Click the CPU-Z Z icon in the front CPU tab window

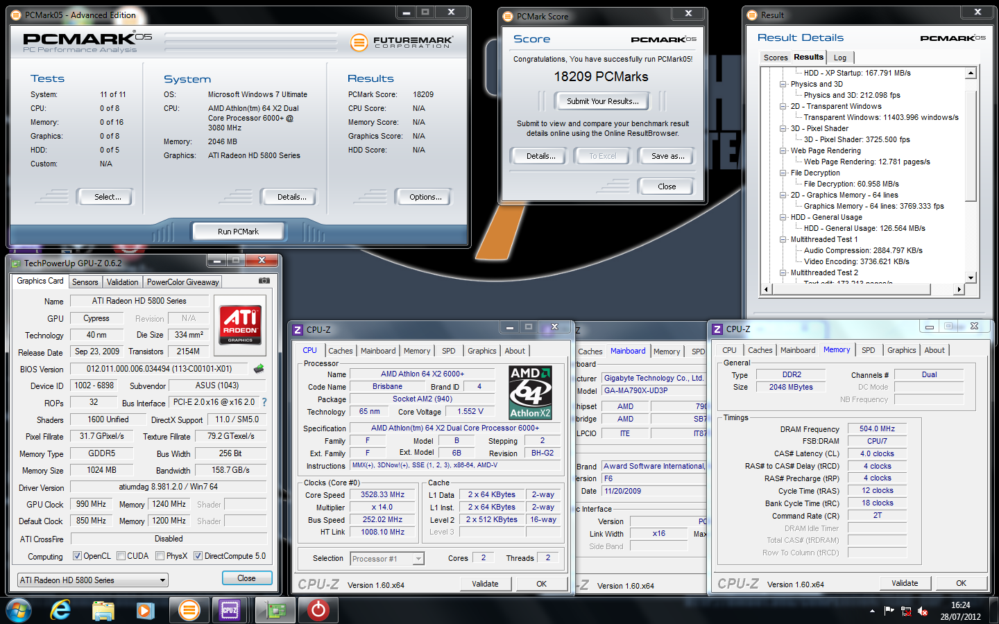point(298,330)
